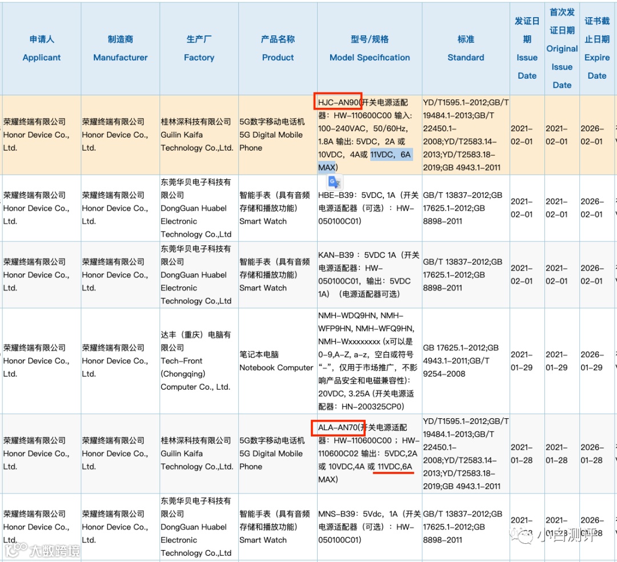Viewport: 617px width, 562px height.
Task: Click GB/T 13837-2012 standard in HBE-B39 row
Action: tap(466, 208)
